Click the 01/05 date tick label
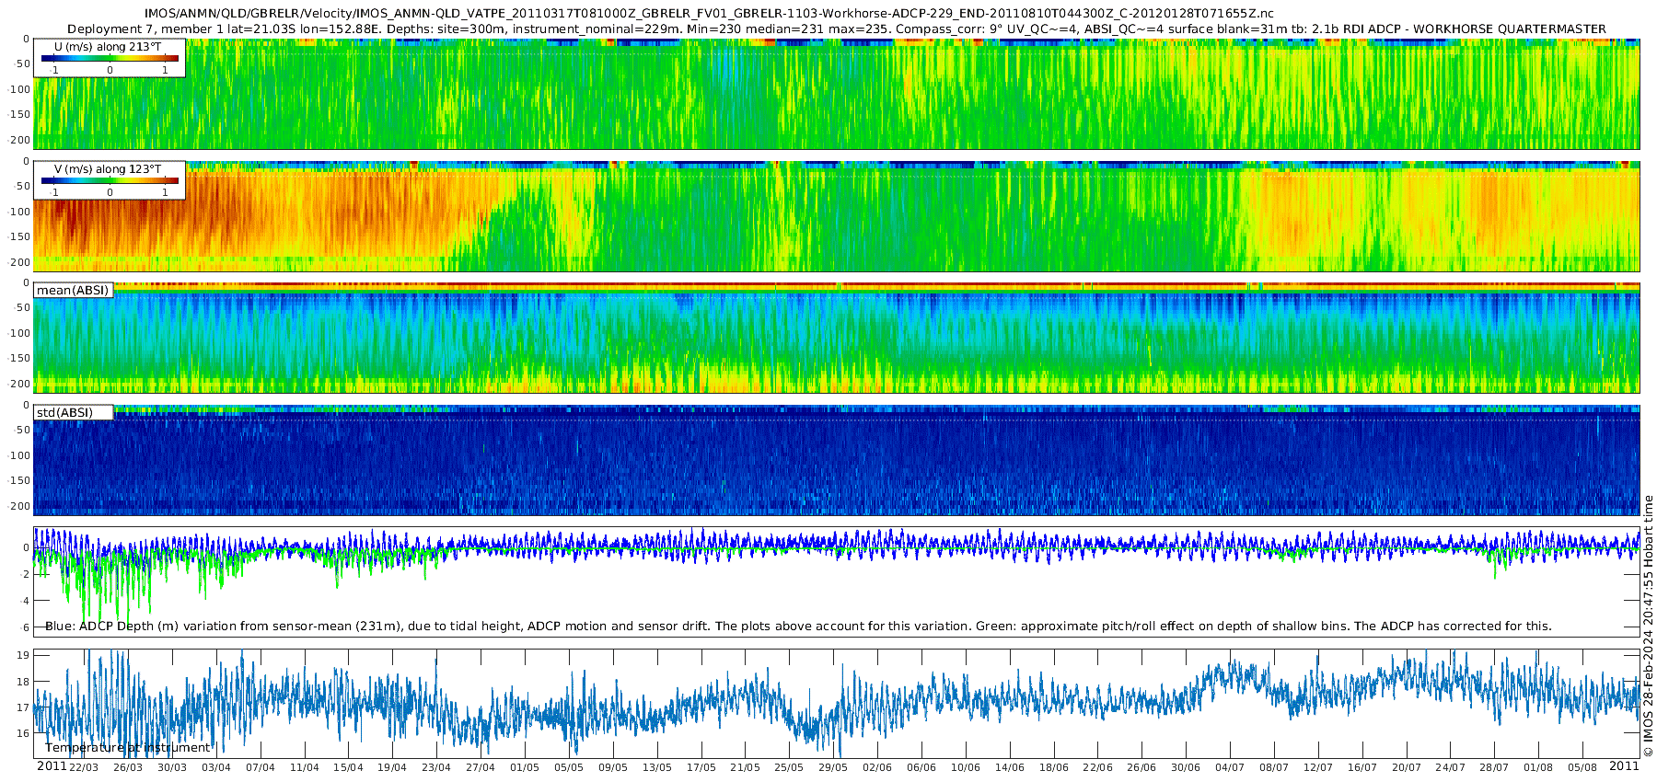Image resolution: width=1657 pixels, height=782 pixels. tap(525, 767)
